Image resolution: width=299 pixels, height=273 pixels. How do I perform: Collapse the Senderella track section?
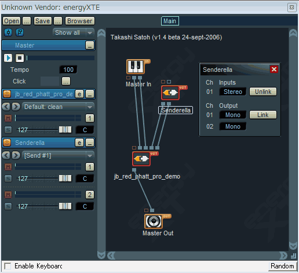90,143
